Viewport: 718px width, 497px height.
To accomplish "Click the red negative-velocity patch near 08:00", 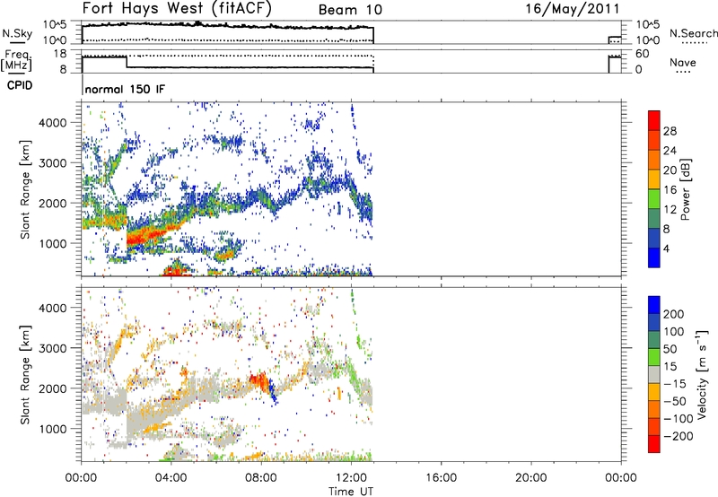I will [259, 380].
